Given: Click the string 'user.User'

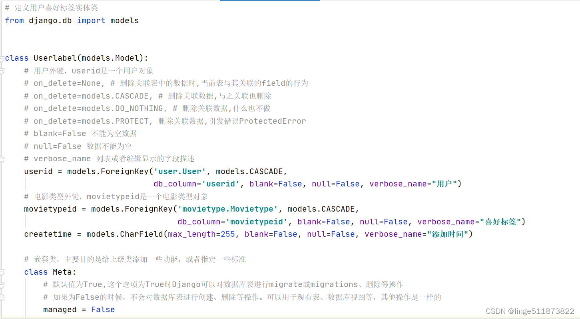Looking at the screenshot, I should click(180, 172).
